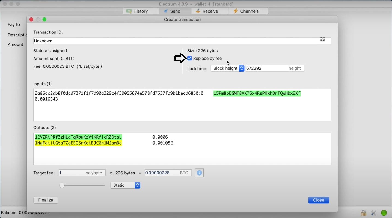Screen dimensions: 392x218
Task: Click the QR code icon in Transaction ID field
Action: click(323, 39)
